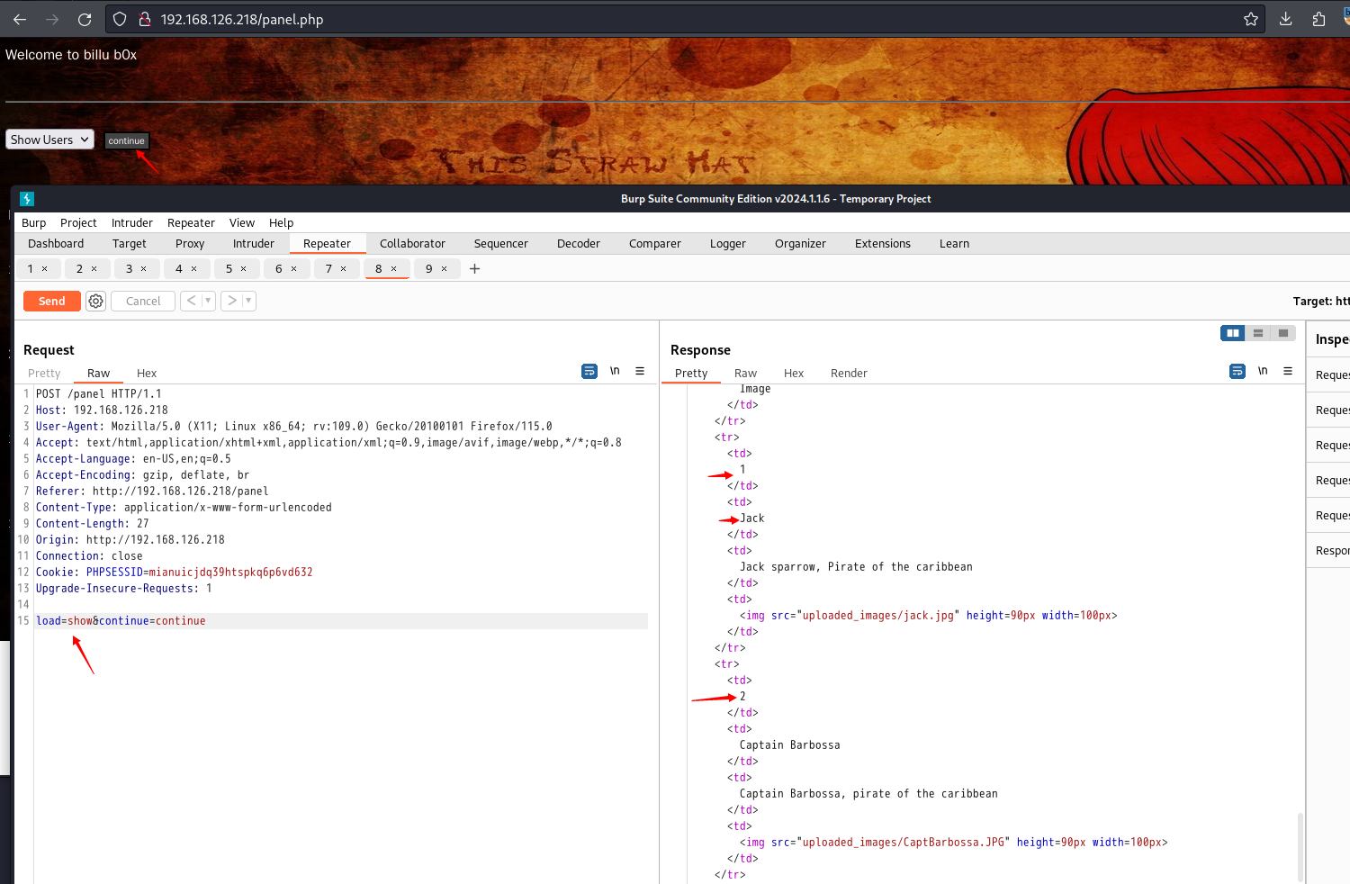
Task: Switch Response view to Raw
Action: (x=745, y=374)
